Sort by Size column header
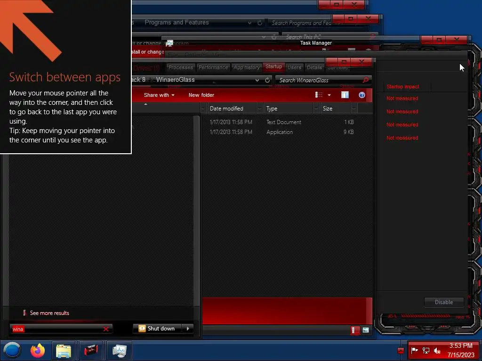 tap(335, 109)
